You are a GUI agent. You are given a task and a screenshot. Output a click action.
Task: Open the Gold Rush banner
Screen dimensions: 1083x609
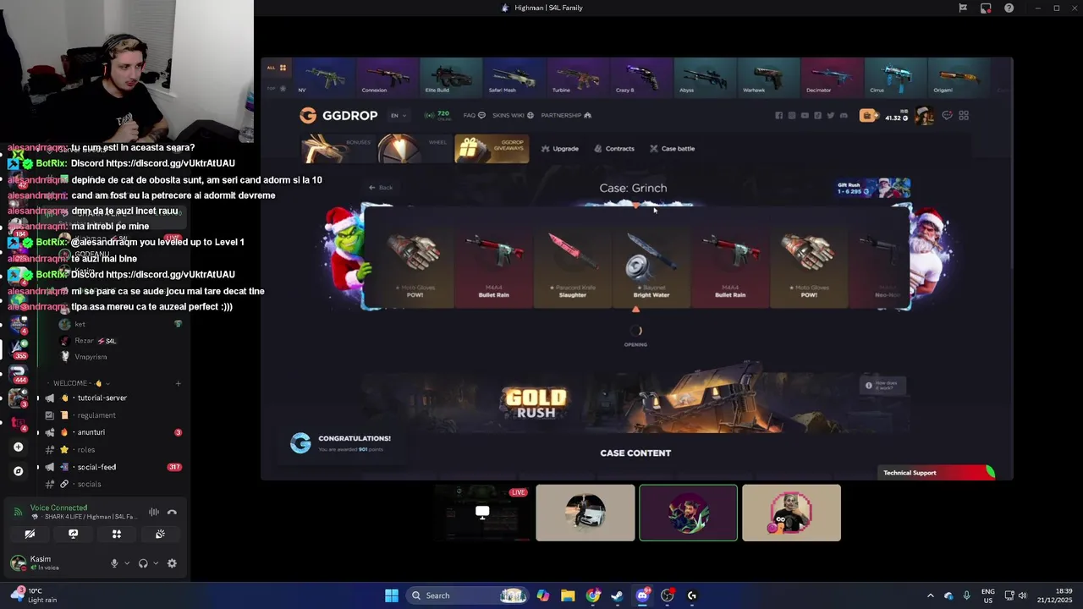click(x=635, y=402)
